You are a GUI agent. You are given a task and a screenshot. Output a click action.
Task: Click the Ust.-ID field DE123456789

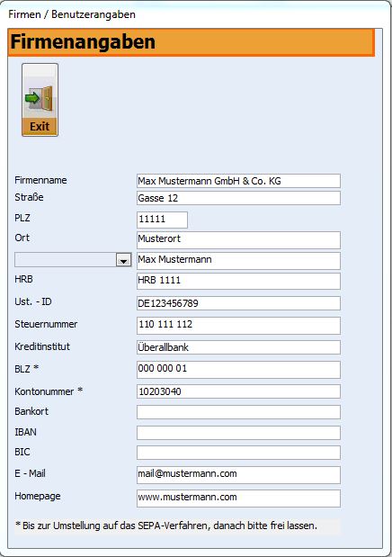pyautogui.click(x=238, y=303)
